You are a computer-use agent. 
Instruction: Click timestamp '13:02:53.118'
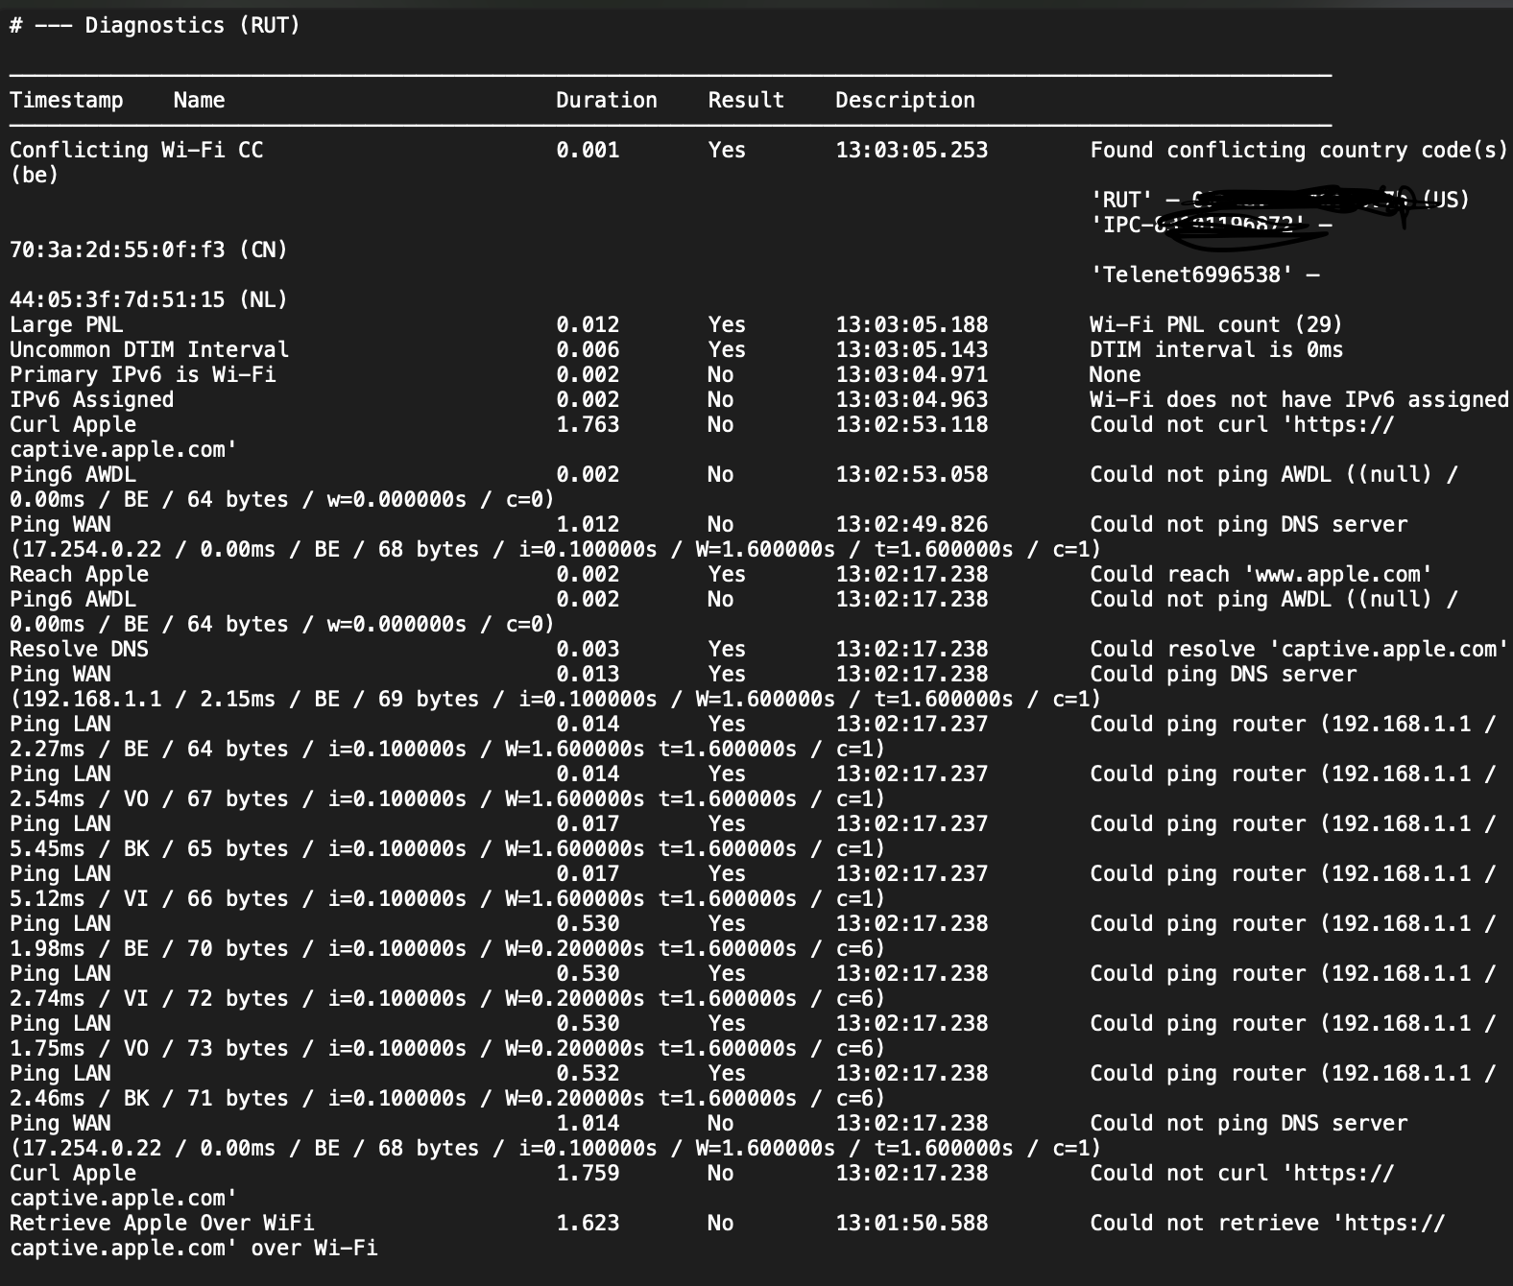[x=911, y=424]
